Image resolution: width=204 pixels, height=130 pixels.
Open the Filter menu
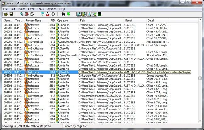pyautogui.click(x=31, y=9)
